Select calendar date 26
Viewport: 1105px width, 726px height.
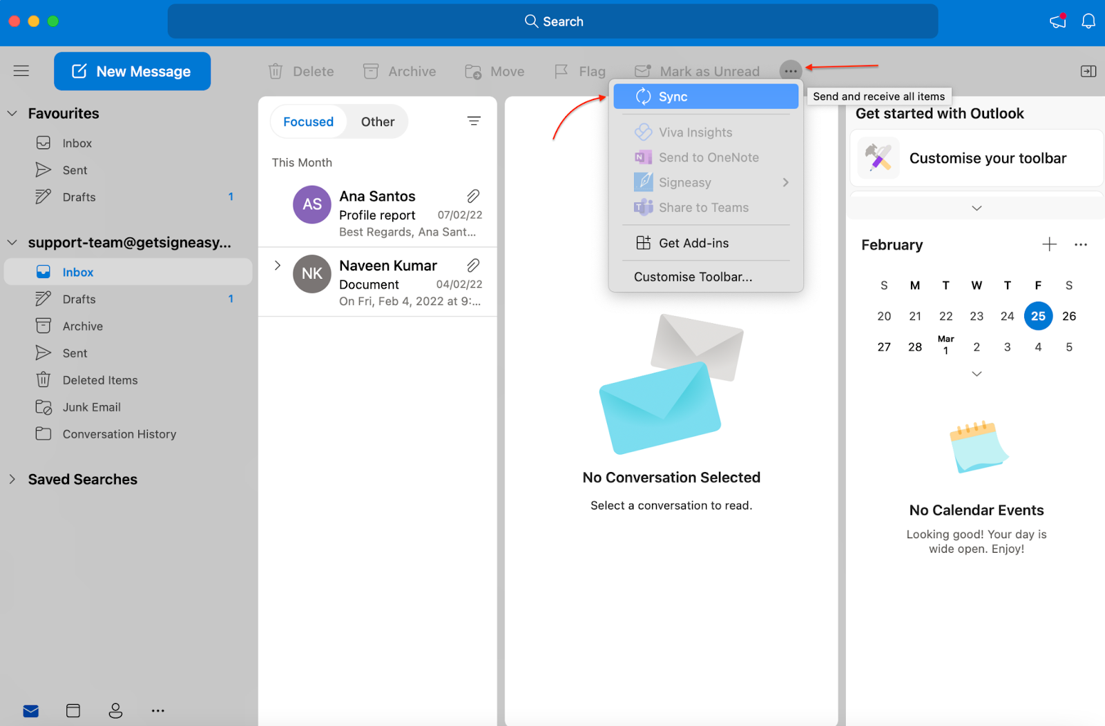(1069, 316)
